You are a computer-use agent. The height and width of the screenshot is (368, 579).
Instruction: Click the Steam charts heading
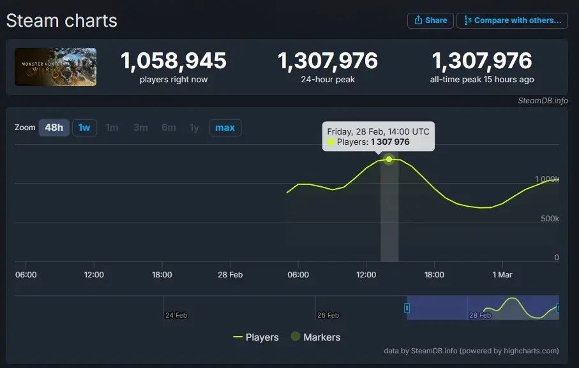[62, 20]
